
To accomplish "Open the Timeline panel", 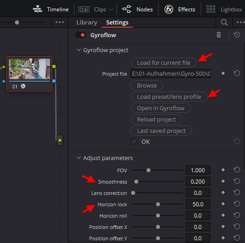I will tap(51, 10).
